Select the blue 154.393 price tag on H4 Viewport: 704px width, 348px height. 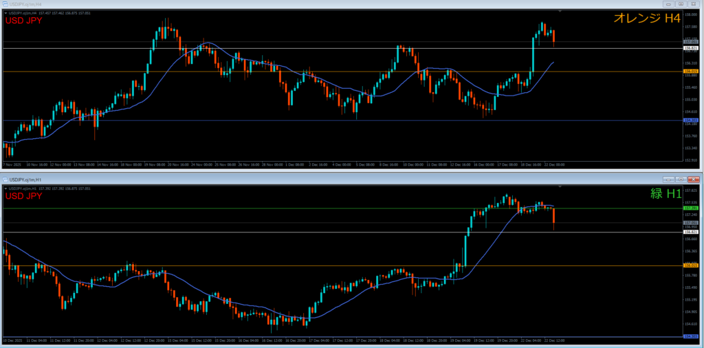pos(691,120)
